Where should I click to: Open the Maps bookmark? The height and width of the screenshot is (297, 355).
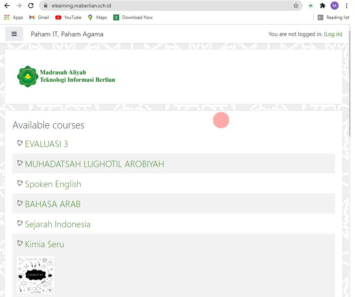coord(97,17)
